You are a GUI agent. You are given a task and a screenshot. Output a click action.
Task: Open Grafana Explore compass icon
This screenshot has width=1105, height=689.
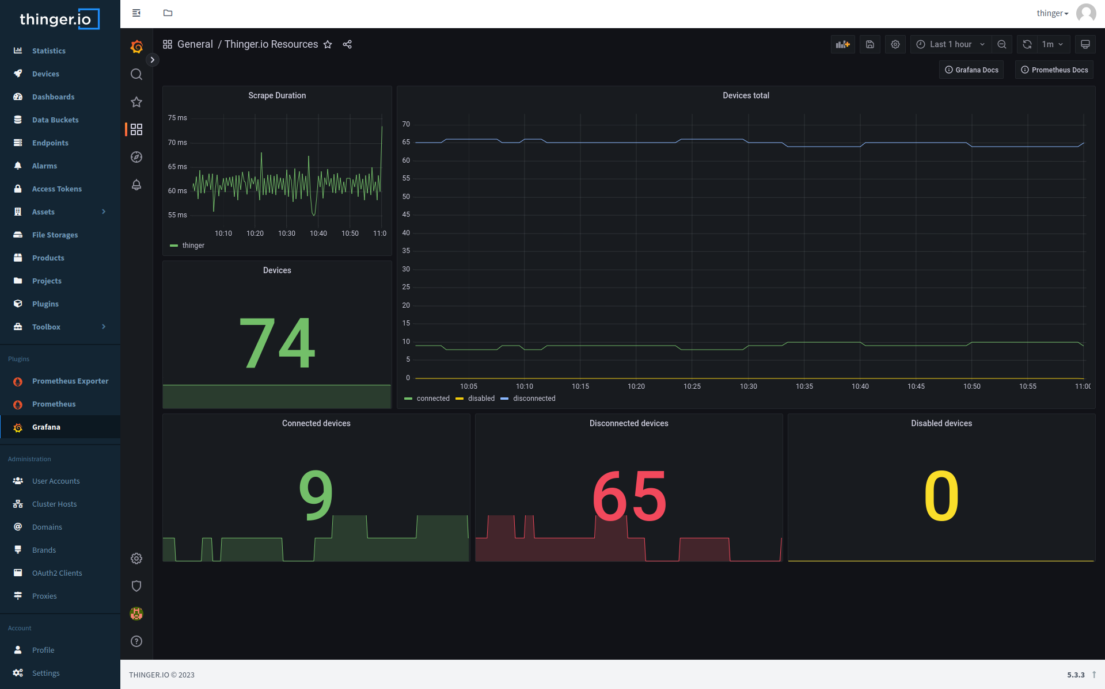click(x=136, y=157)
